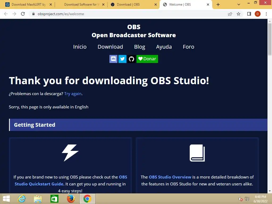Go back to the previous page
This screenshot has height=204, width=272.
click(x=6, y=14)
